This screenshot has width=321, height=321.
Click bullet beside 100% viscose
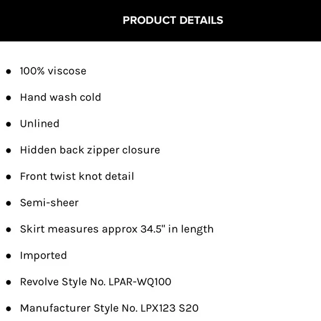tap(8, 71)
